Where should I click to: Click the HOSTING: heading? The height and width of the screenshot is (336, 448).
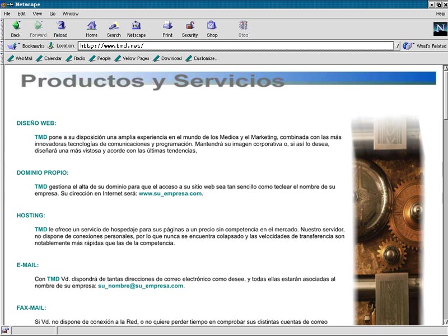31,216
